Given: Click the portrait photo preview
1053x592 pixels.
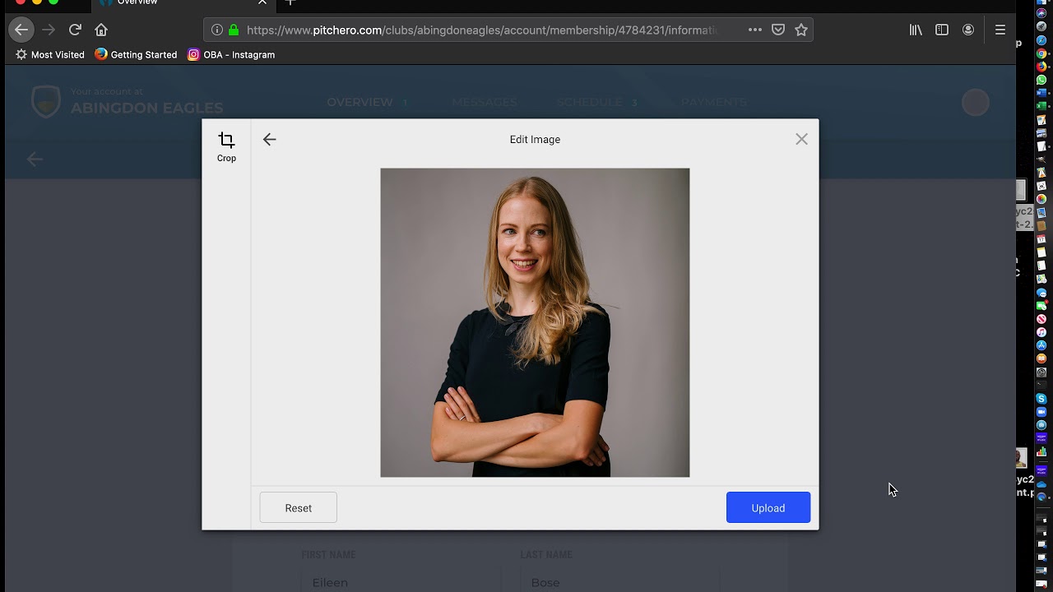Looking at the screenshot, I should 535,322.
